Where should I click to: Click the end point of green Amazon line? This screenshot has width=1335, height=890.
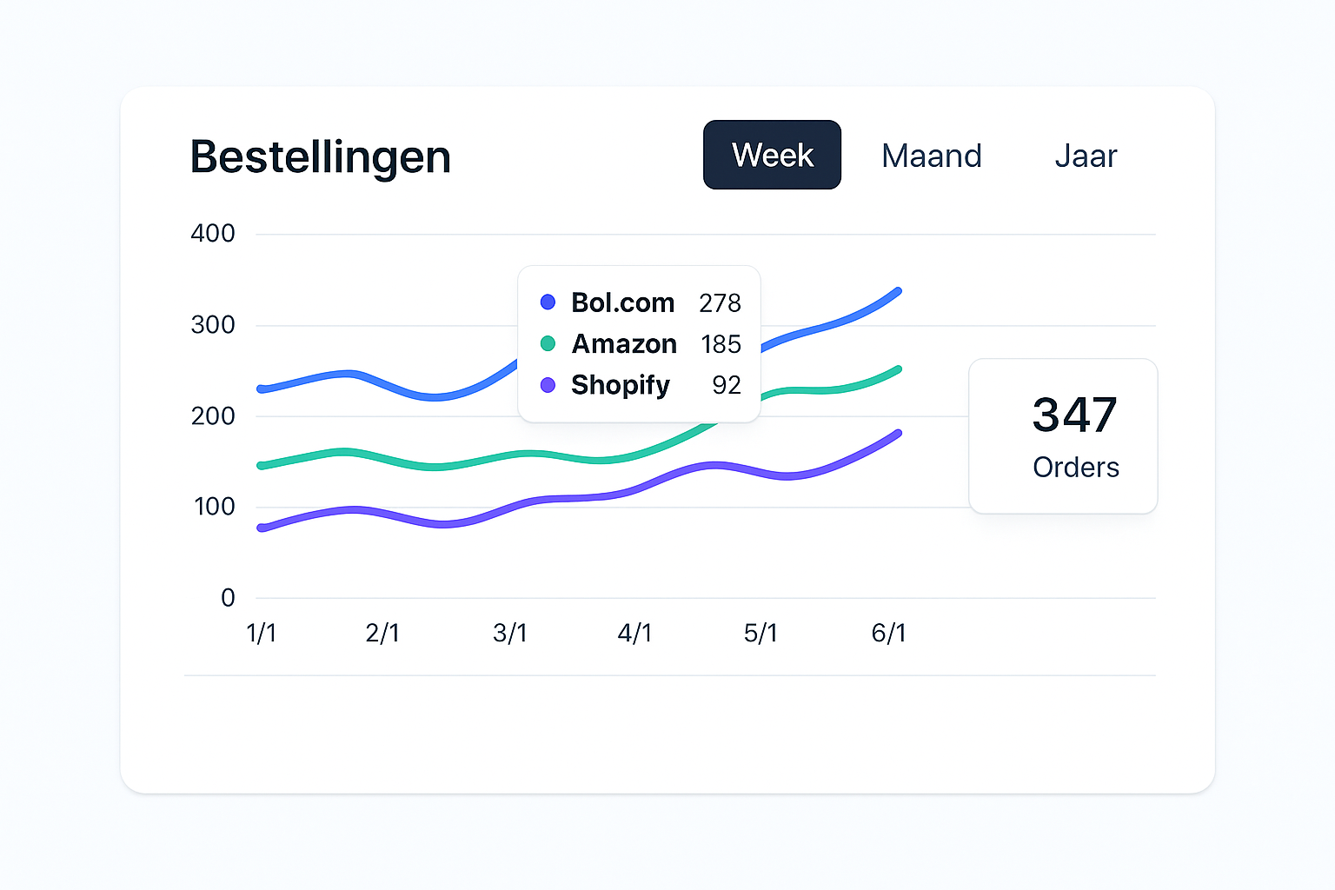coord(897,370)
